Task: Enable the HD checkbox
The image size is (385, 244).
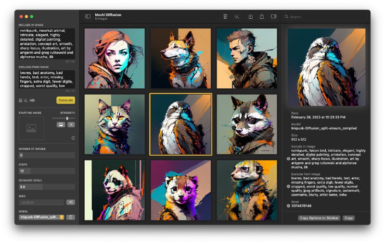Action: point(21,100)
